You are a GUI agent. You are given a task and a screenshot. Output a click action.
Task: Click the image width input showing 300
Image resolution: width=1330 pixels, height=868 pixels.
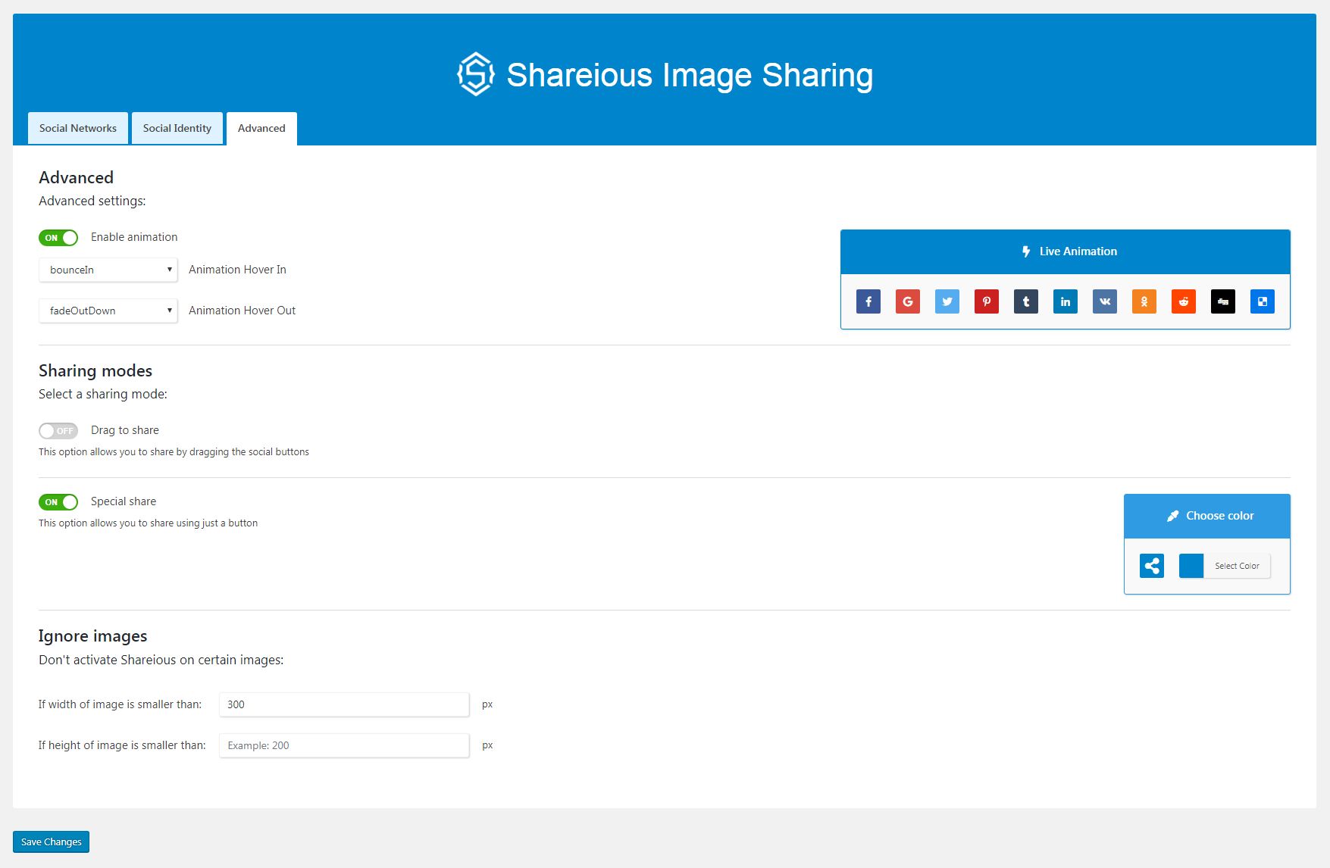click(x=344, y=704)
